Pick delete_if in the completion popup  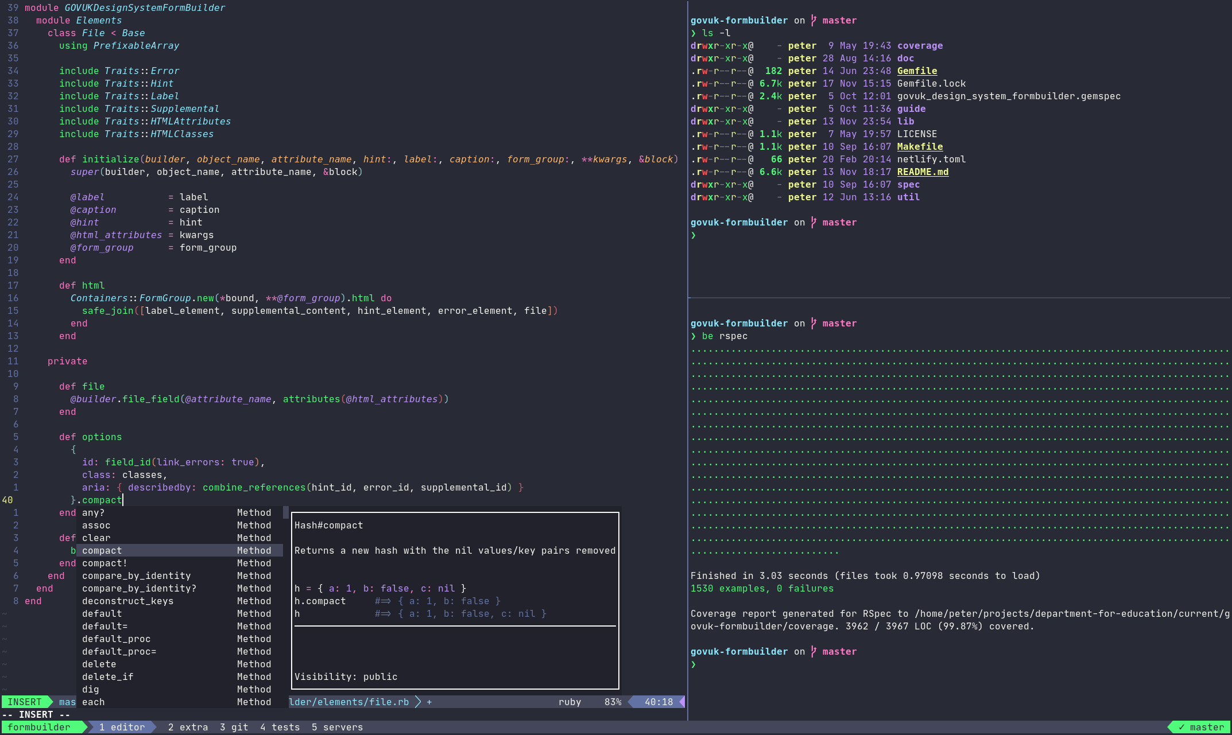(x=107, y=676)
